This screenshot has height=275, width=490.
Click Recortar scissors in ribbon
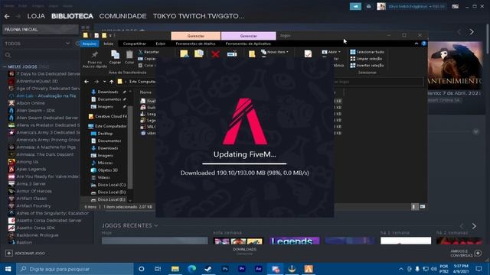(x=149, y=52)
